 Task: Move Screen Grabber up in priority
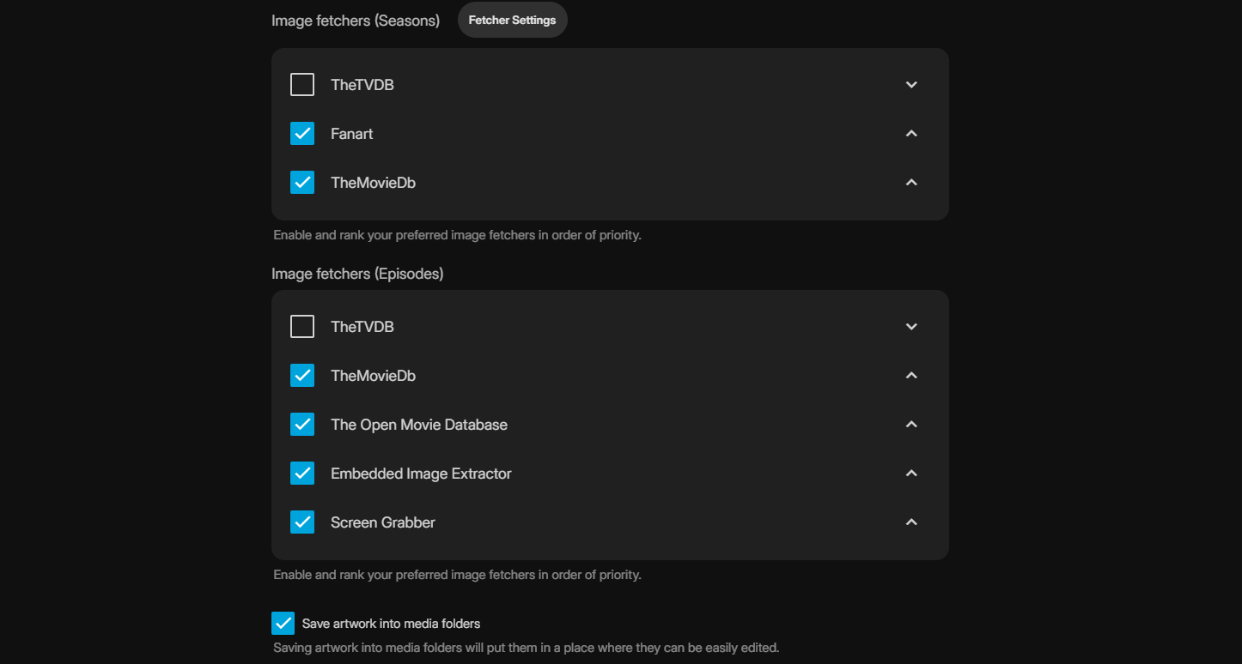coord(911,522)
